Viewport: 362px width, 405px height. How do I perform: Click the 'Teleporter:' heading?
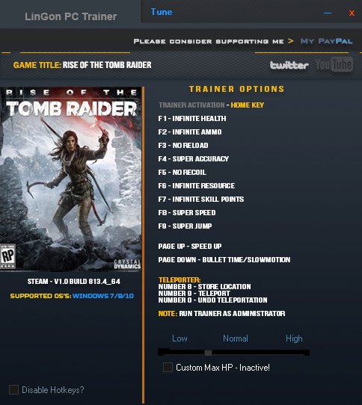180,280
